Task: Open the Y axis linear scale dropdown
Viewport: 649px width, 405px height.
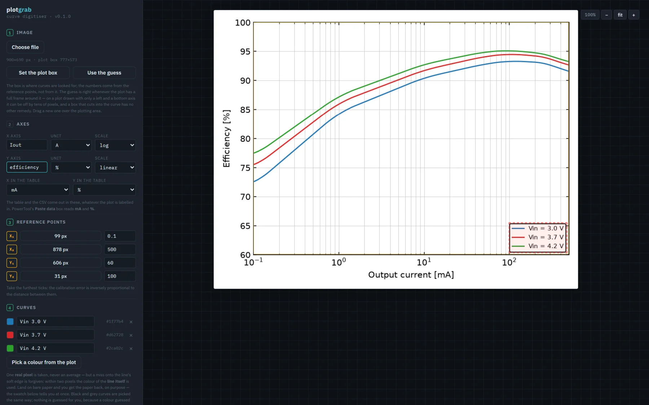Action: 115,167
